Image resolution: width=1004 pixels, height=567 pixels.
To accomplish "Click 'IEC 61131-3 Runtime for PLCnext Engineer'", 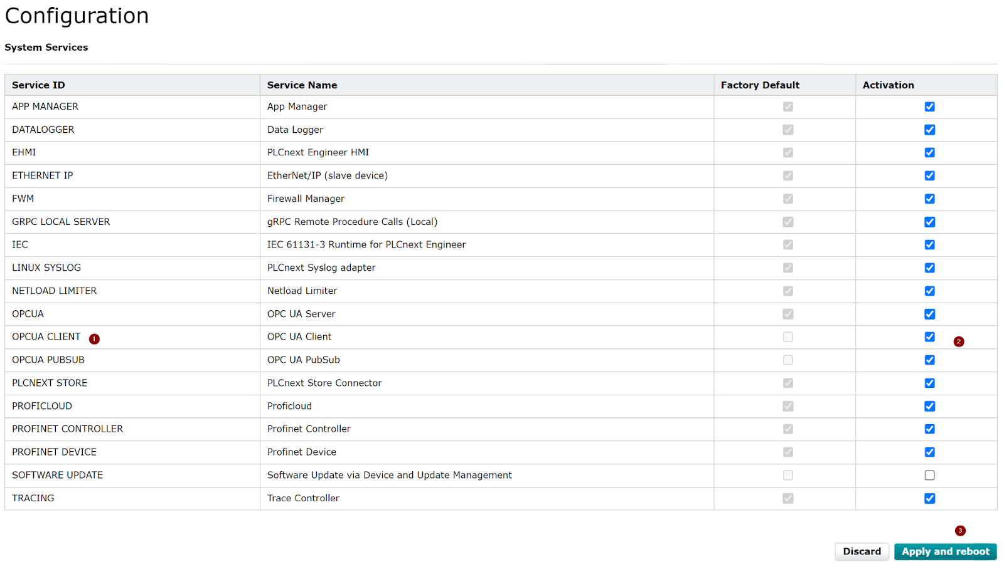I will tap(366, 244).
